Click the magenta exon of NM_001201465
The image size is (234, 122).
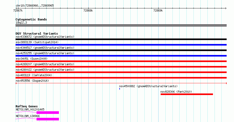(48, 113)
